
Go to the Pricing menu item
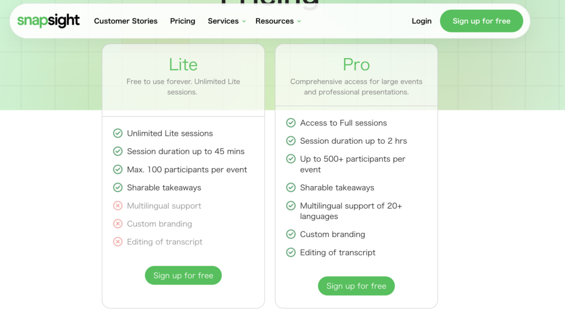pyautogui.click(x=183, y=21)
